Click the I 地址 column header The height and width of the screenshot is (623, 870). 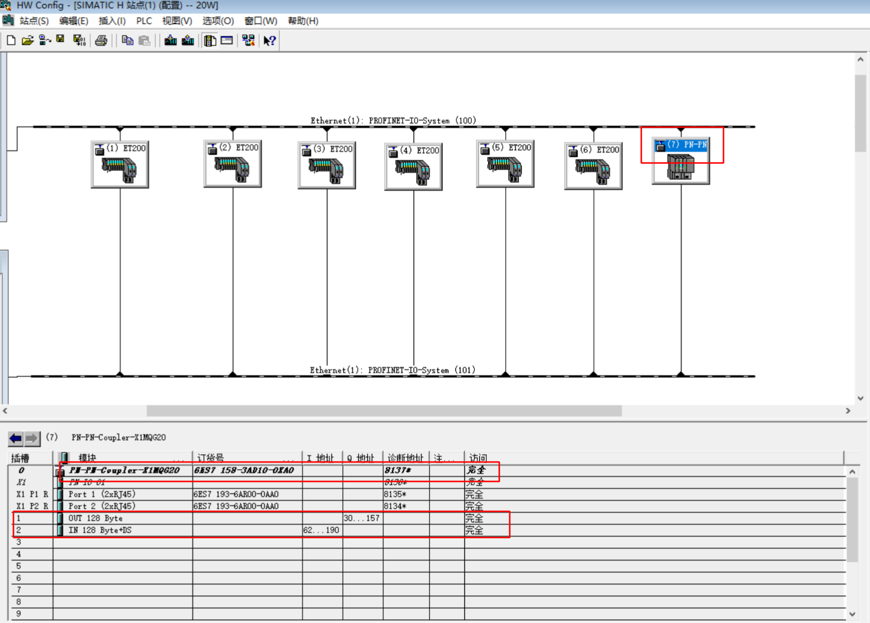click(x=322, y=458)
